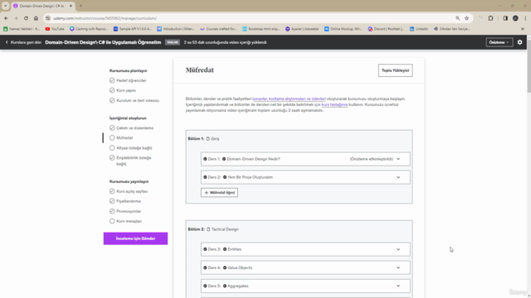Click the empty circle beside Kurs mesajları

112,221
